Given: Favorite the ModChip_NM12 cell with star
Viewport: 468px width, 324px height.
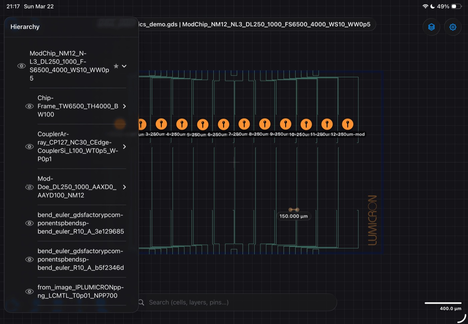Looking at the screenshot, I should tap(116, 66).
